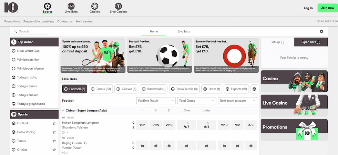Open the Fulltime Result dropdown
Screen dimensions: 338x155
(156, 101)
